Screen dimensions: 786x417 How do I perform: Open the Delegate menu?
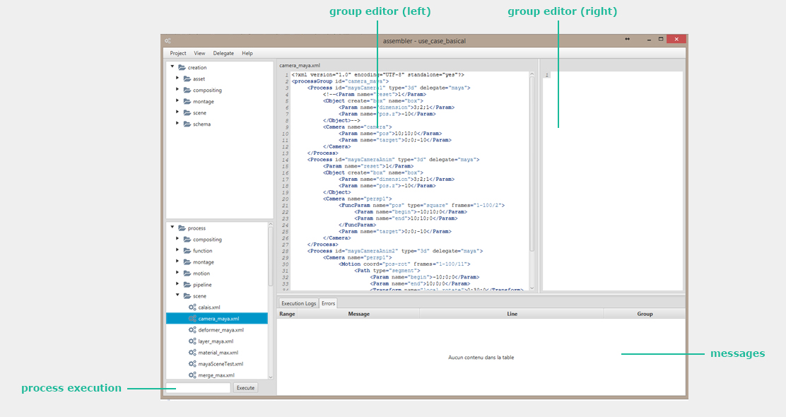point(223,53)
